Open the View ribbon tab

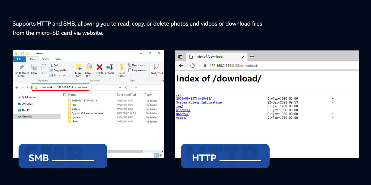(x=58, y=59)
